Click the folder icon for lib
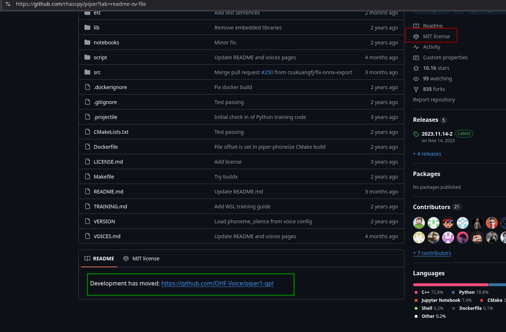Screen dimensions: 506x332 click(87, 28)
